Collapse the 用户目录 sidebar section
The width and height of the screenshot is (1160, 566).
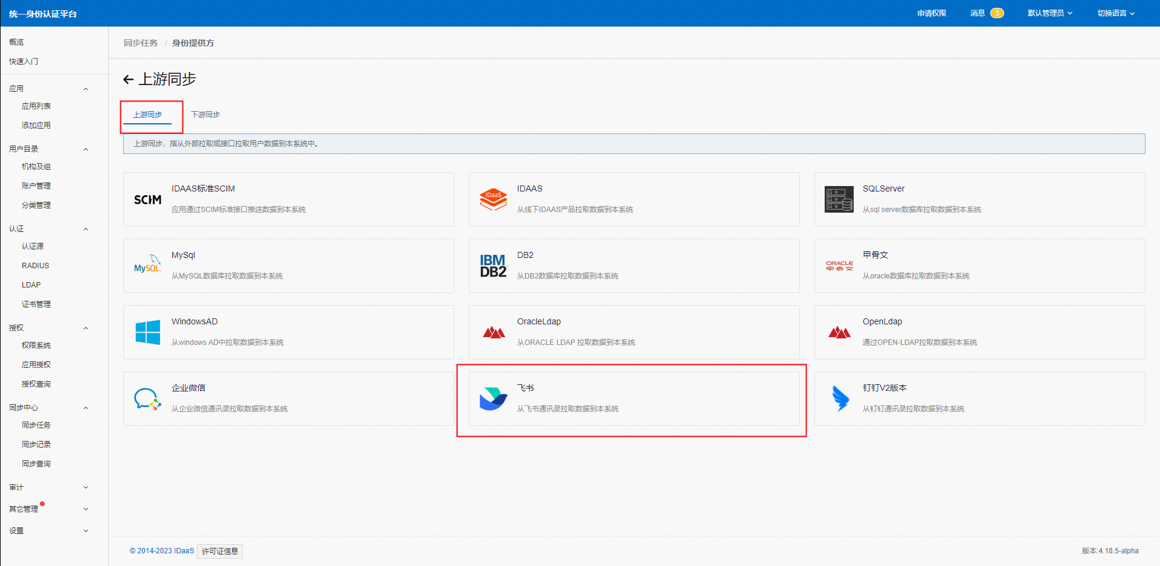point(86,149)
